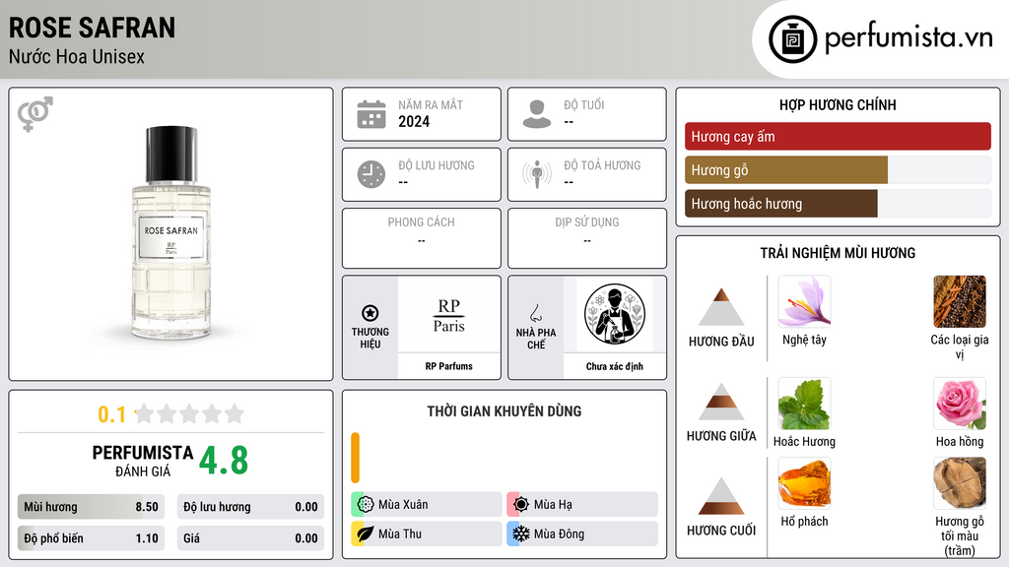Click the third rating star
This screenshot has height=567, width=1009.
[x=189, y=413]
